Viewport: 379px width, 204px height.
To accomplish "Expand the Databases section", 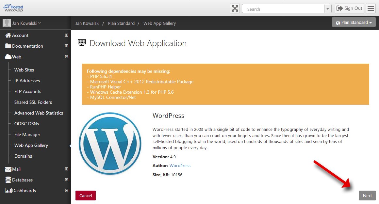I will [x=66, y=180].
